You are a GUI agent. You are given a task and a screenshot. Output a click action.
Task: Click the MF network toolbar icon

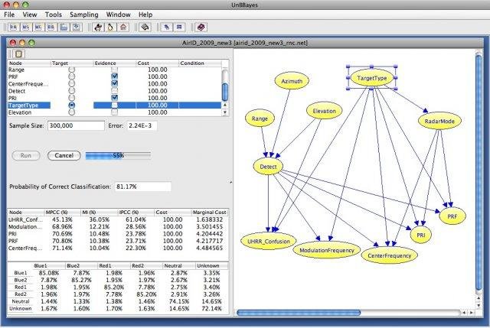click(38, 28)
